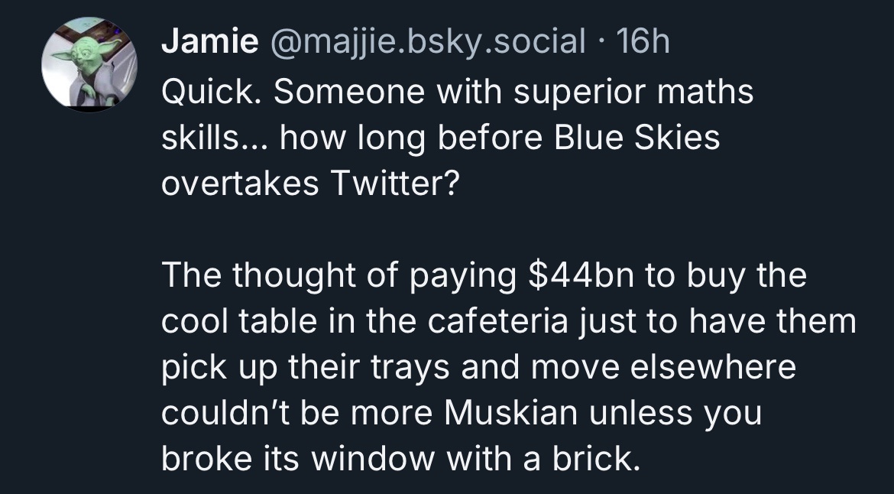894x494 pixels.
Task: Click the display name Jamie
Action: click(210, 41)
